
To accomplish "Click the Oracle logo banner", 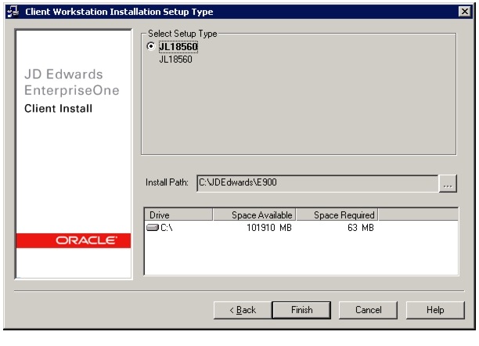I will (74, 240).
